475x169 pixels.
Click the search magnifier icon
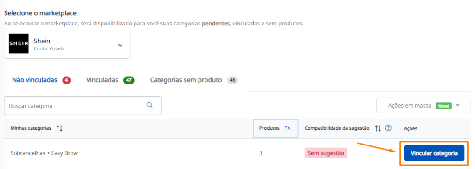click(149, 105)
